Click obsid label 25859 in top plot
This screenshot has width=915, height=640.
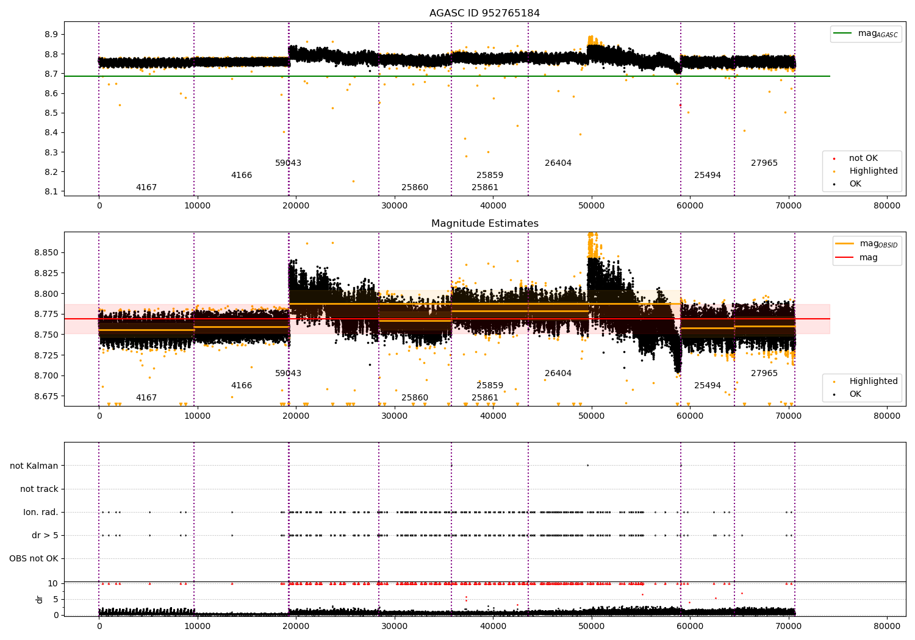click(x=490, y=176)
